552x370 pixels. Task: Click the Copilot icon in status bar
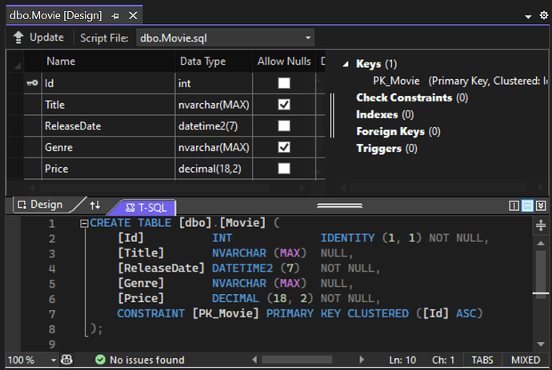pyautogui.click(x=66, y=360)
